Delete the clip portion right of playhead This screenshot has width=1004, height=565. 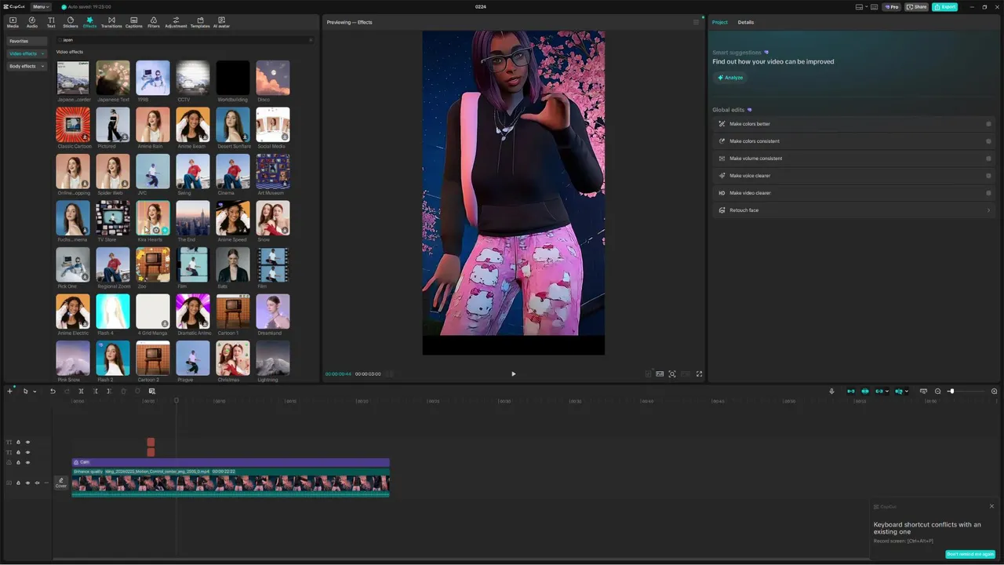pos(110,391)
